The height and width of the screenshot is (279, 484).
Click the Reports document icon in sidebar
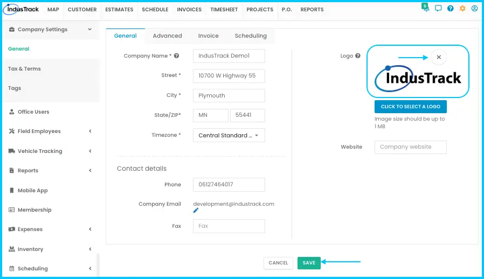pyautogui.click(x=12, y=170)
